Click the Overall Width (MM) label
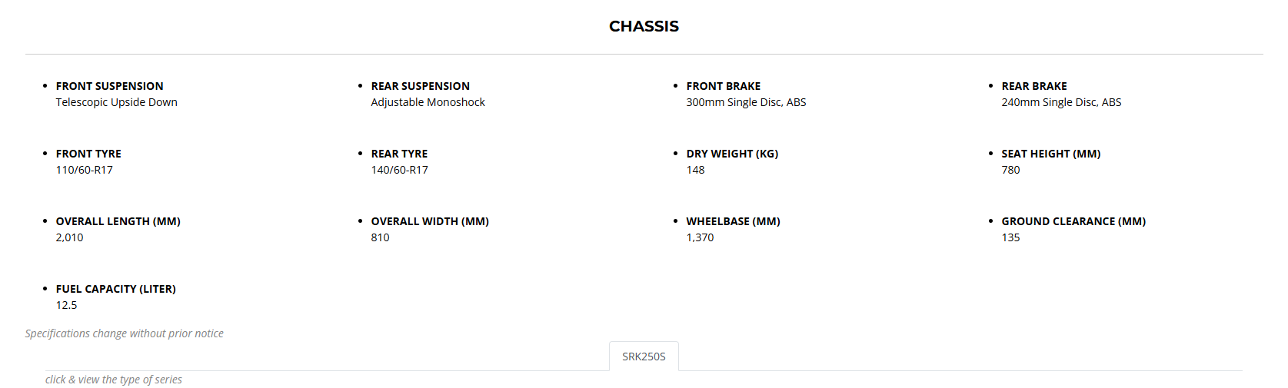The width and height of the screenshot is (1288, 388). [430, 221]
